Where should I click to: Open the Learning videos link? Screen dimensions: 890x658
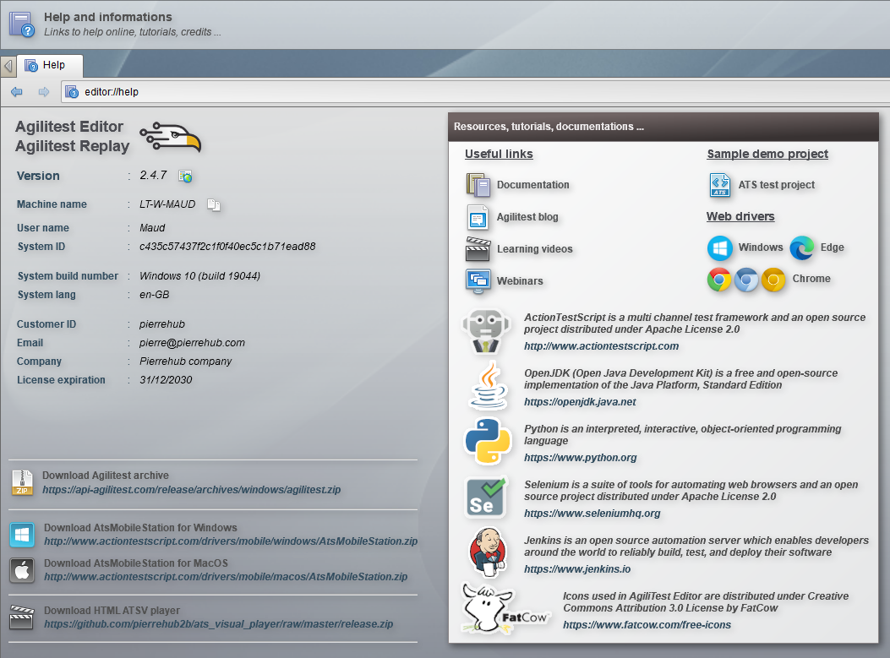click(x=535, y=249)
